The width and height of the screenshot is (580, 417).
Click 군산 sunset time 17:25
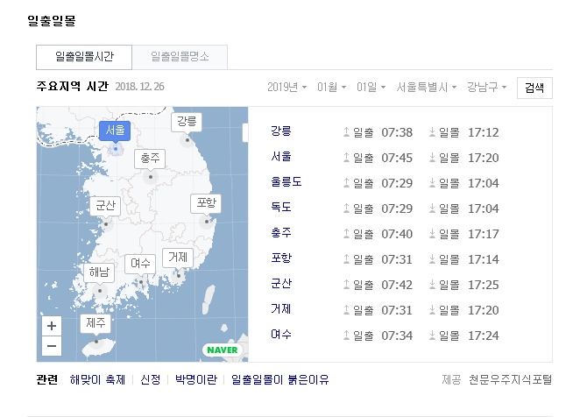pyautogui.click(x=484, y=285)
